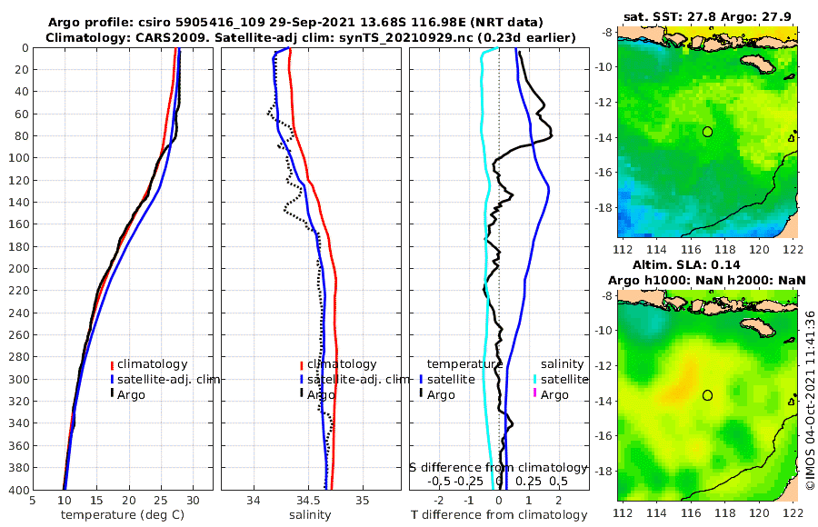Click T difference tick label -2
818x527 pixels.
tap(439, 501)
